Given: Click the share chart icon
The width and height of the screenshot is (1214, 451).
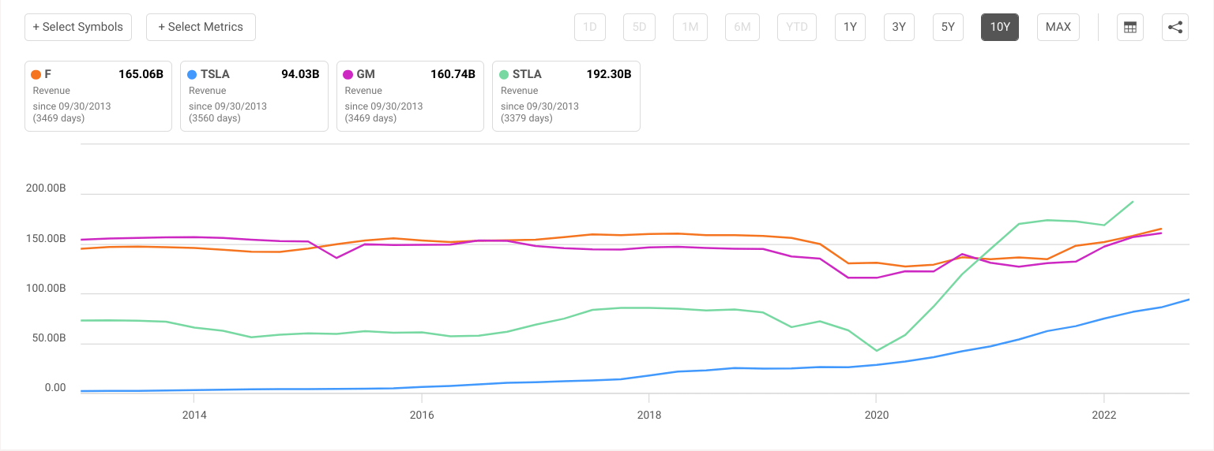Looking at the screenshot, I should coord(1175,27).
